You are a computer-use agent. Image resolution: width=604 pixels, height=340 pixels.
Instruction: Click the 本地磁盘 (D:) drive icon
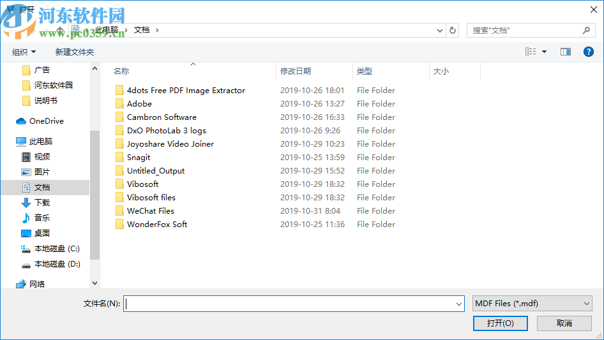(x=26, y=265)
